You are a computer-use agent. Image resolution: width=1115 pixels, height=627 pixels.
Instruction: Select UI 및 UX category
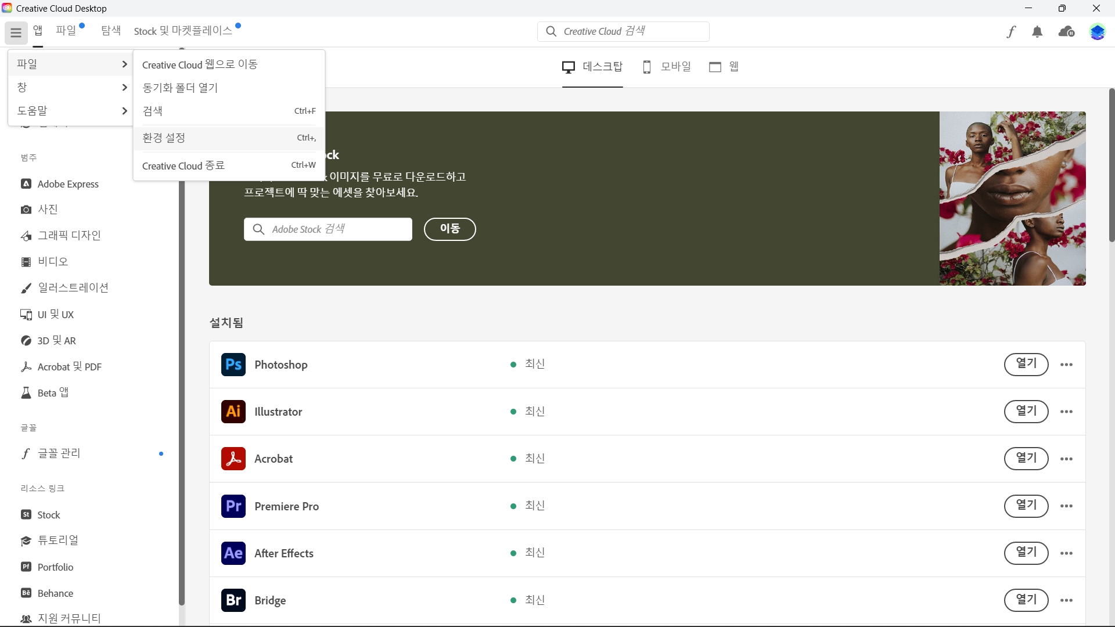pos(47,315)
